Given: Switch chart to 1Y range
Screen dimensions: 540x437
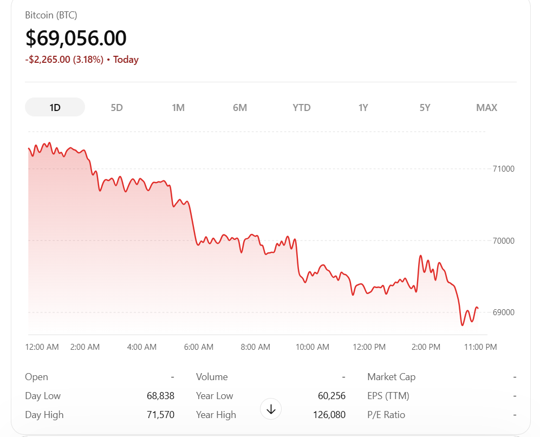Looking at the screenshot, I should coord(363,107).
